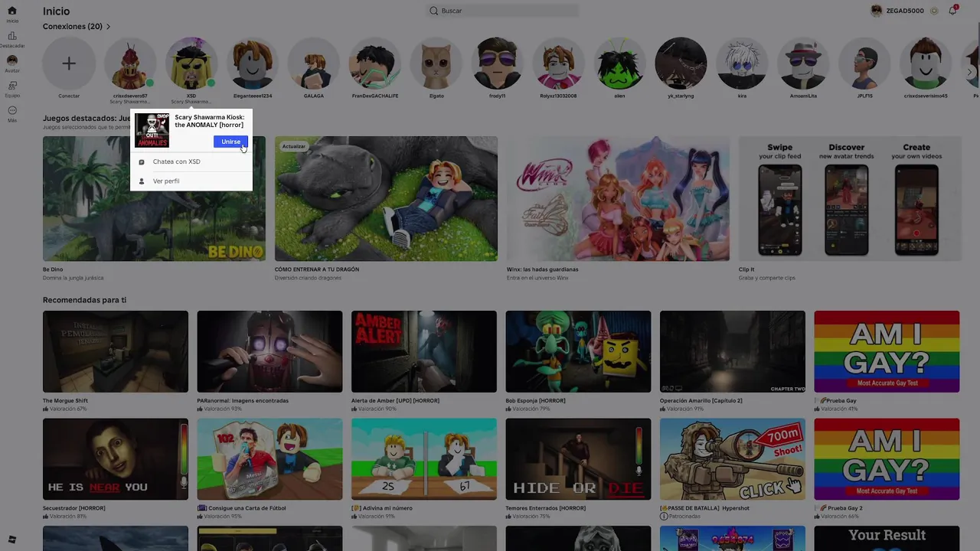This screenshot has height=551, width=980.
Task: Click the Recomendadas para ti heading
Action: click(x=84, y=300)
